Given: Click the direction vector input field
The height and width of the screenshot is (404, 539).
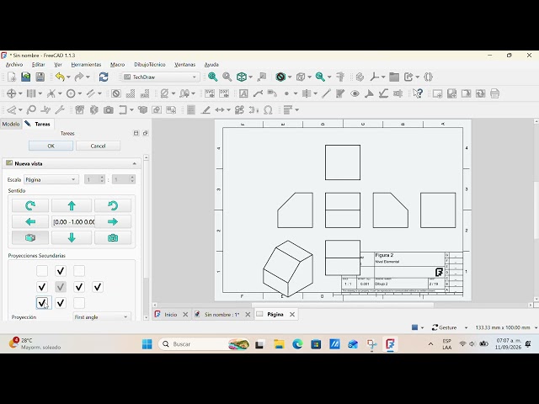Looking at the screenshot, I should (x=73, y=222).
